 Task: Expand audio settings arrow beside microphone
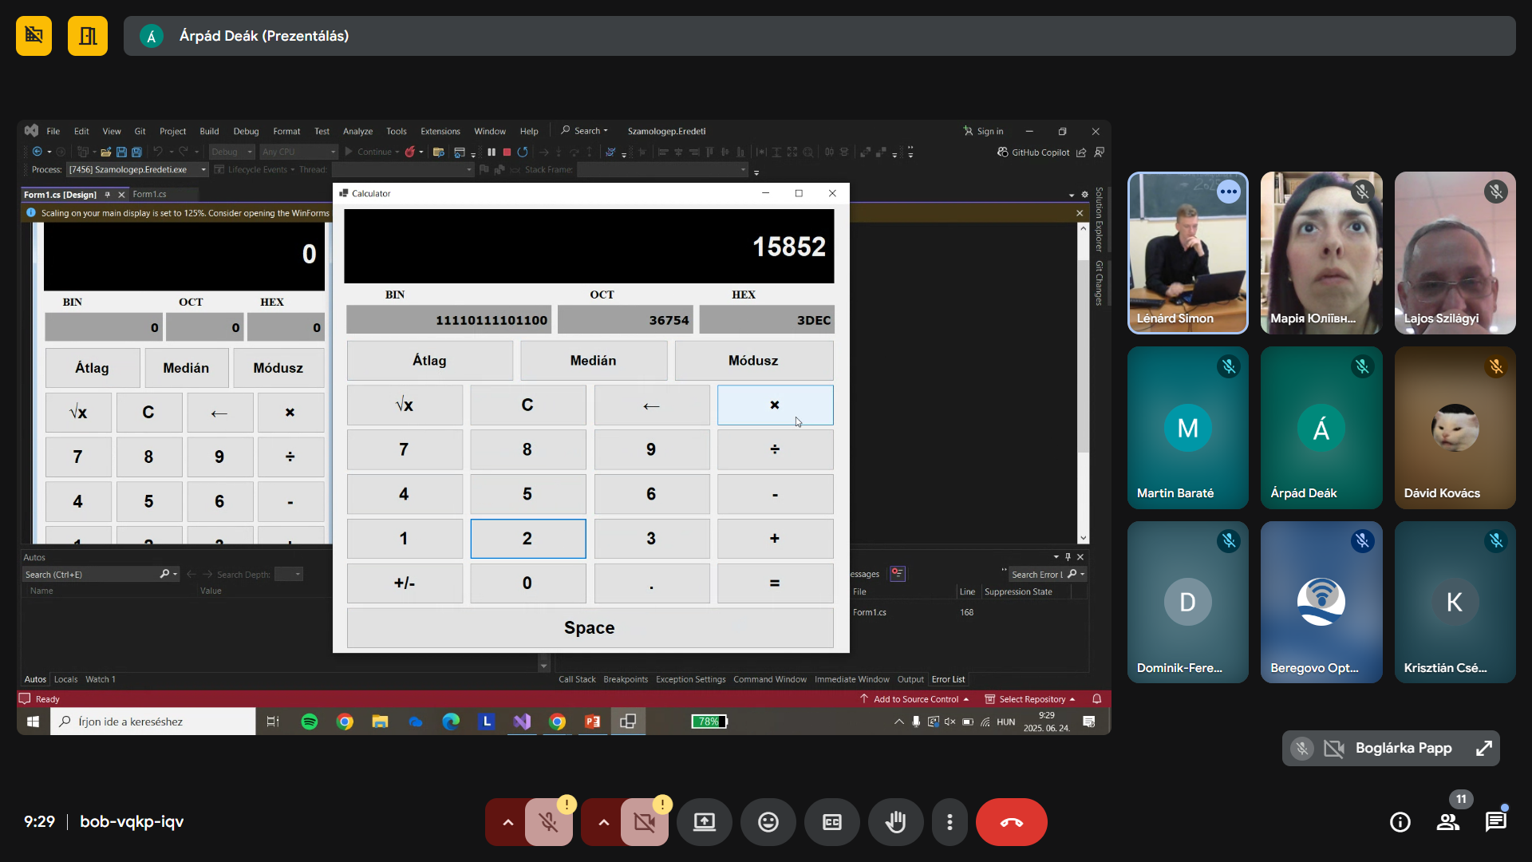tap(507, 822)
